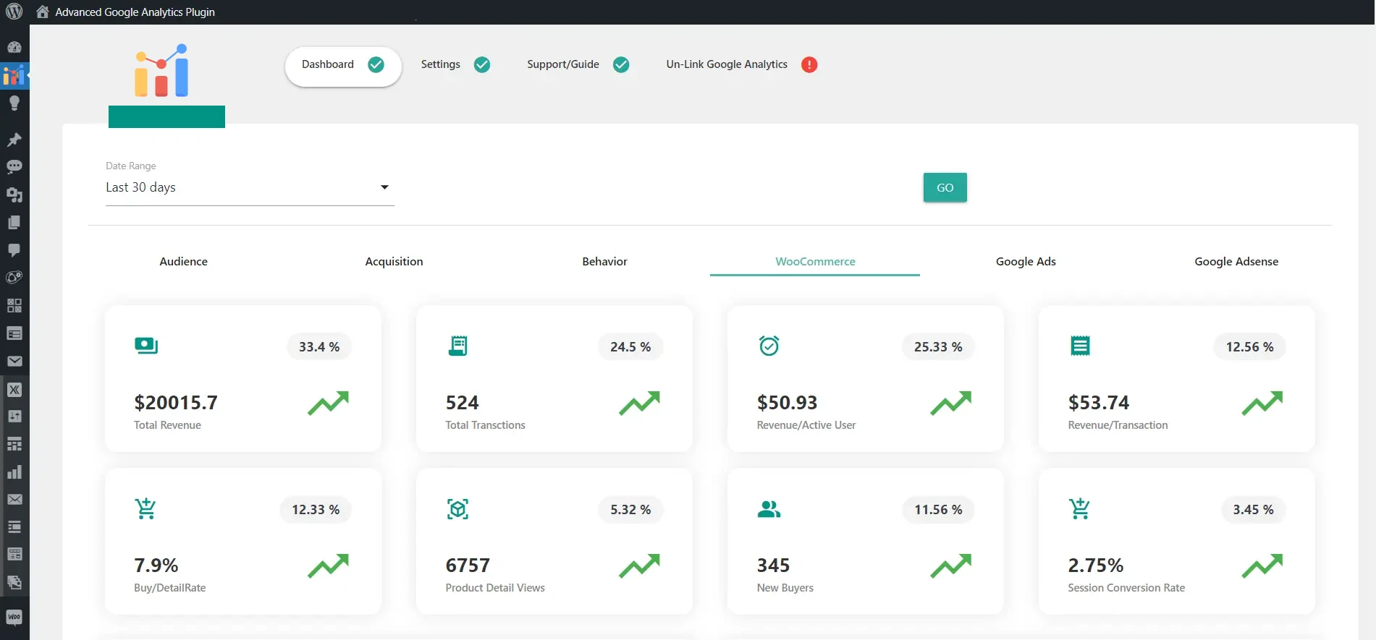Click the Total Revenue cash icon
Screen dimensions: 1376x640
[x=145, y=346]
